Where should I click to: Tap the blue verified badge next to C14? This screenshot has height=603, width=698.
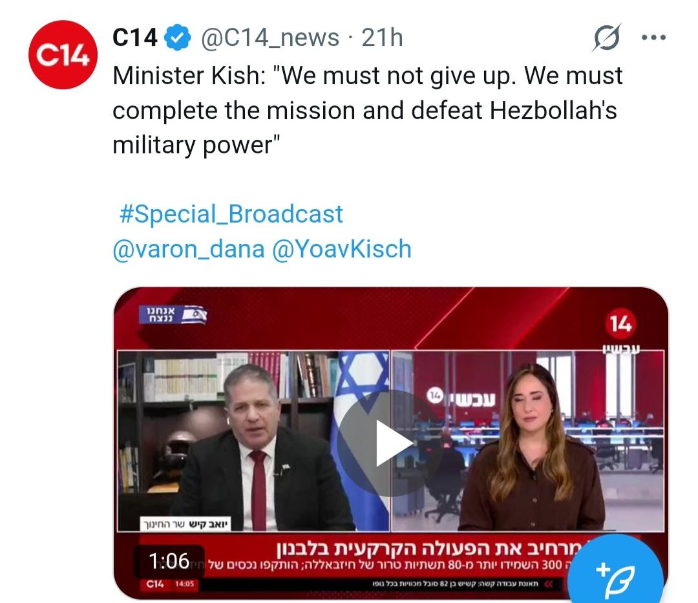coord(178,38)
